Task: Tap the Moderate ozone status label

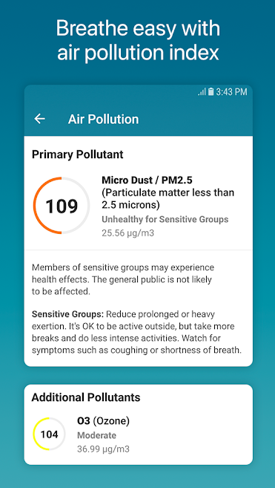Action: pos(96,435)
